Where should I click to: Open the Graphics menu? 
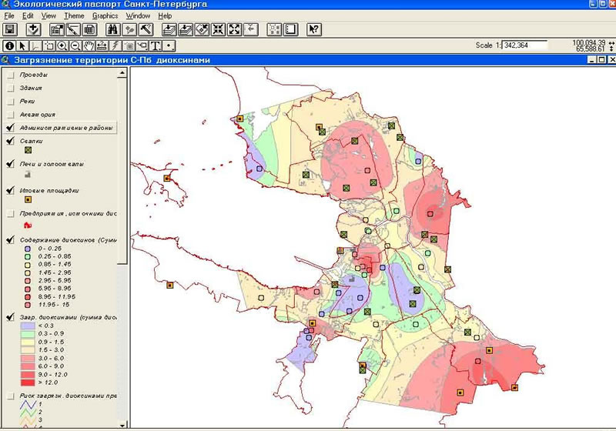(105, 15)
